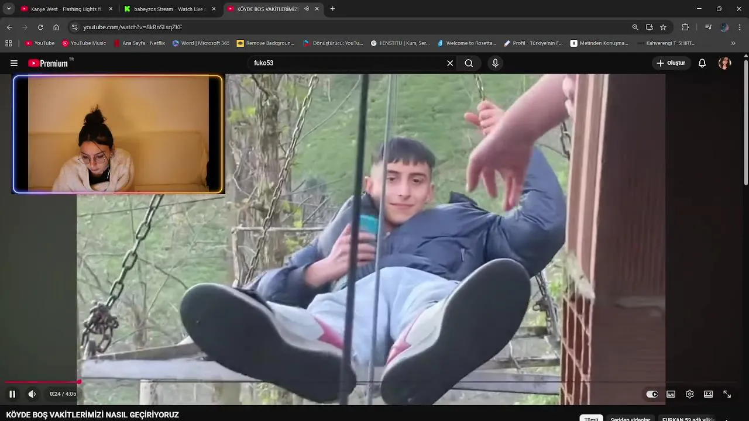Run the search with magnifier button

click(469, 63)
